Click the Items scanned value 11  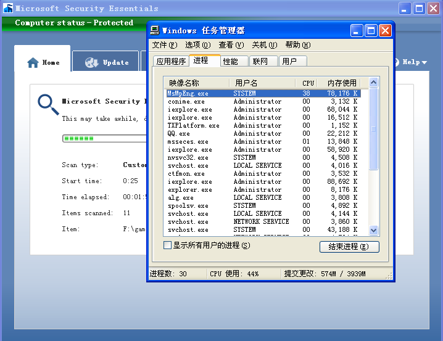click(x=126, y=213)
